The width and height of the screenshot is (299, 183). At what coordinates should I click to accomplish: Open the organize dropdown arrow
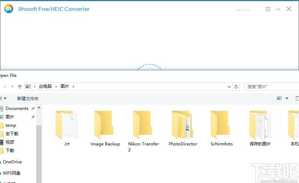(5, 98)
